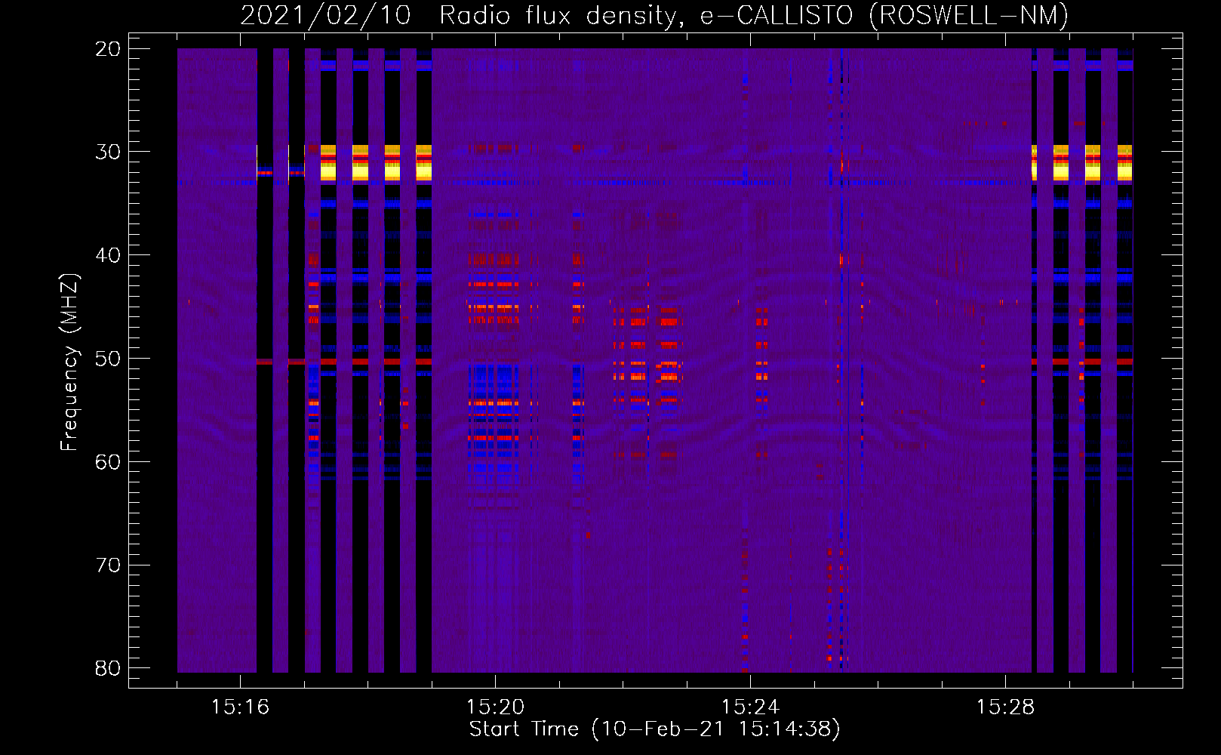Click the 70 frequency tick label
The width and height of the screenshot is (1221, 755).
point(108,565)
